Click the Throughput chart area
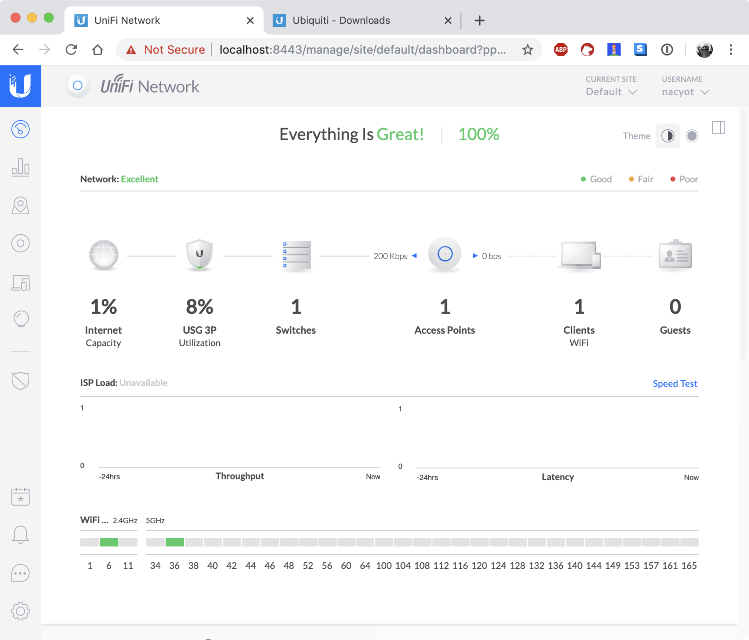 (x=240, y=436)
